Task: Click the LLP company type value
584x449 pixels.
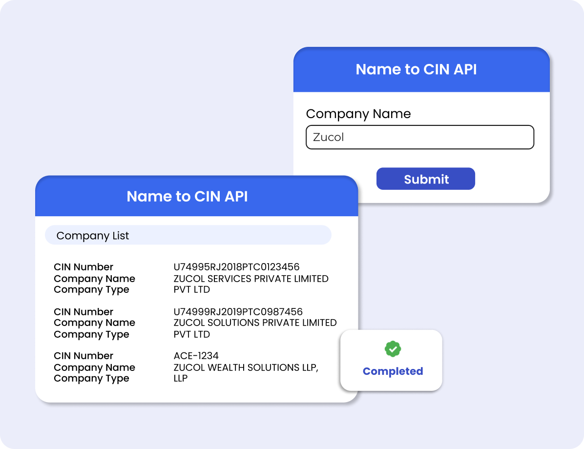Action: (181, 378)
